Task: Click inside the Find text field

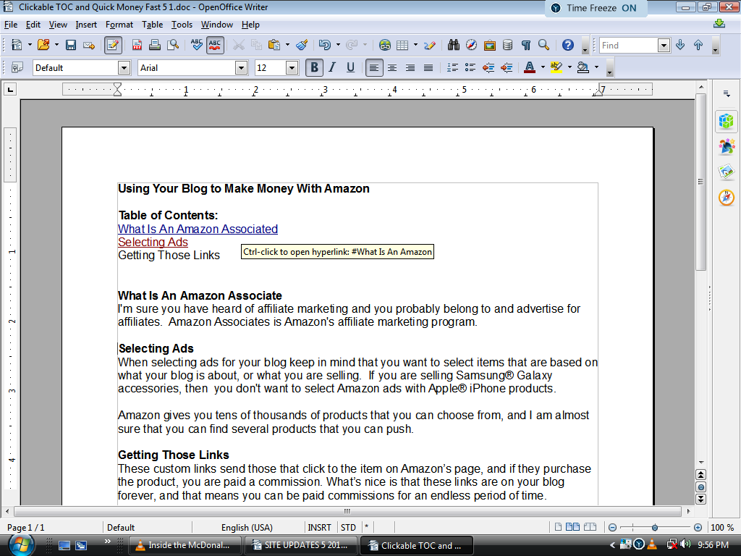Action: [629, 46]
